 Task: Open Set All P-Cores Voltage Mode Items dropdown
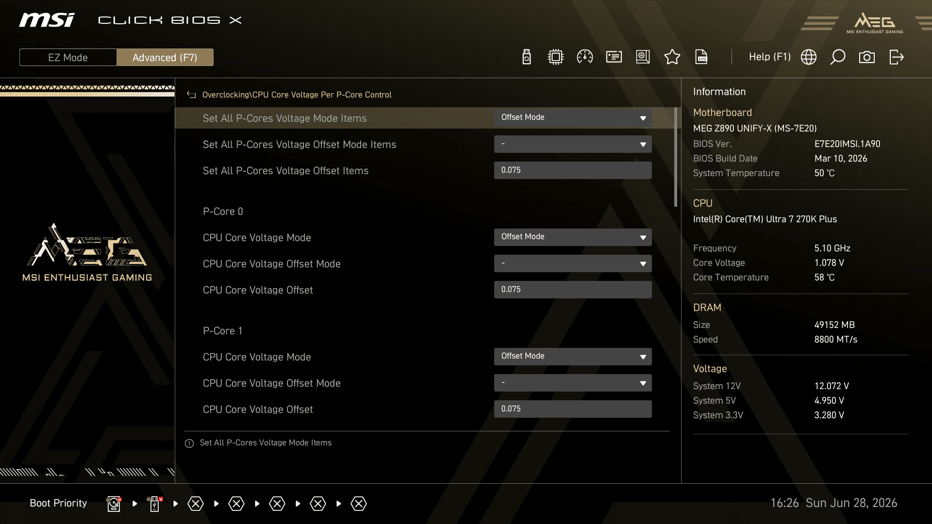click(x=573, y=118)
